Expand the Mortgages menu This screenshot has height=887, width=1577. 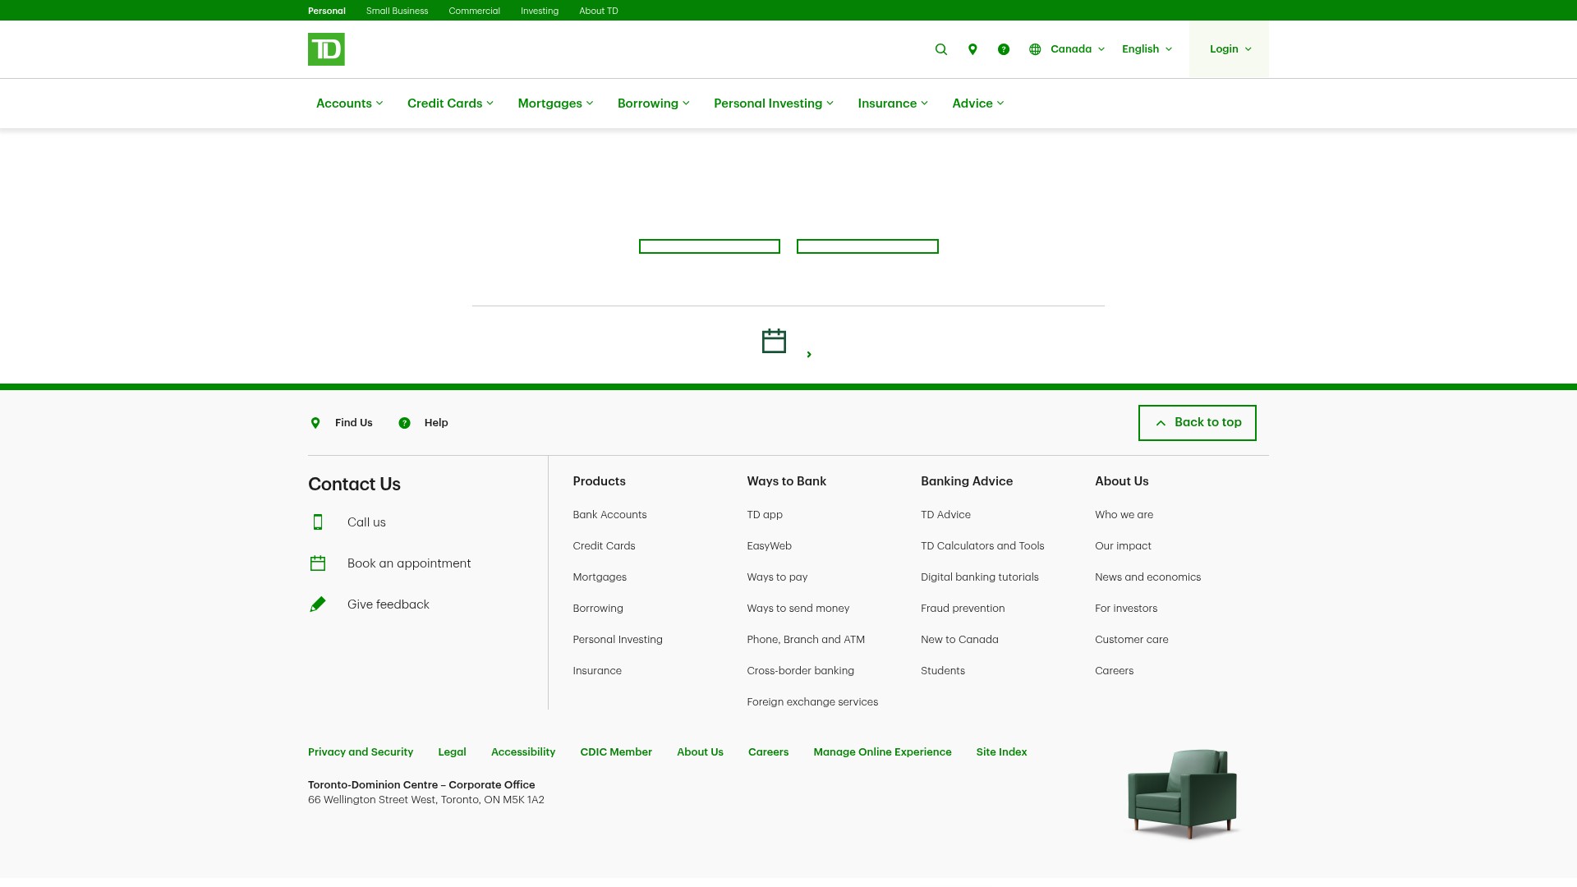point(555,103)
